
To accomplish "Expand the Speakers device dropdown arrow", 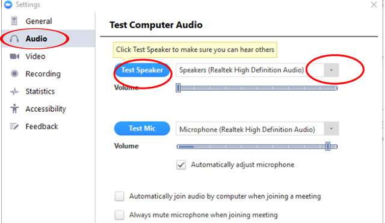I will click(x=331, y=70).
